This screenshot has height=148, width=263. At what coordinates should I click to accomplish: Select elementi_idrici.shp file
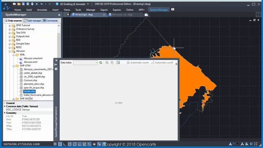pyautogui.click(x=34, y=84)
